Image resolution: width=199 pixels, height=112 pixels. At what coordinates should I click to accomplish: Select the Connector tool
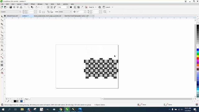pos(2,57)
